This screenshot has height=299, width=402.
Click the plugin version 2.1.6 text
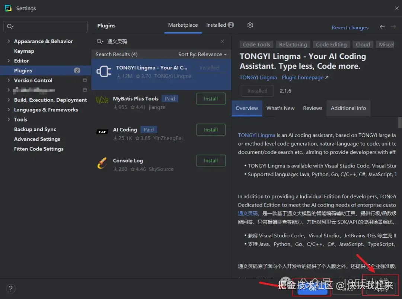[285, 91]
